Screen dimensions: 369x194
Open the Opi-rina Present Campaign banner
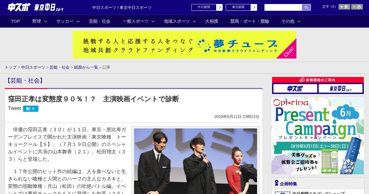tap(318, 136)
